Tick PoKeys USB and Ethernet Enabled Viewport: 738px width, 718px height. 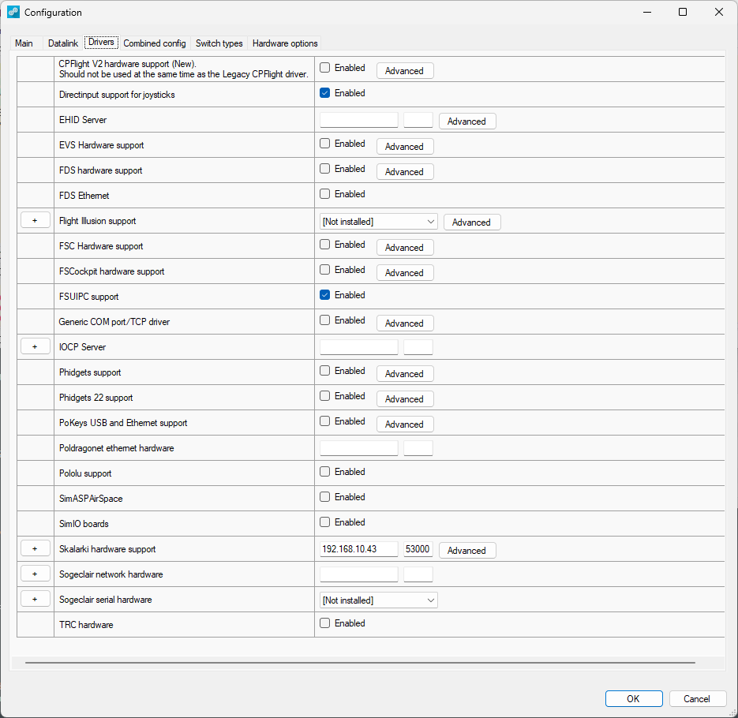tap(324, 421)
